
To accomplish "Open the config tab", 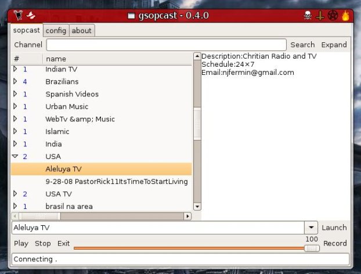I will point(56,31).
